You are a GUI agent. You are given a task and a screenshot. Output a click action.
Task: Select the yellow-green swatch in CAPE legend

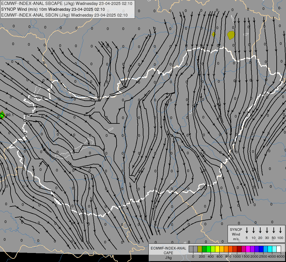point(213,249)
